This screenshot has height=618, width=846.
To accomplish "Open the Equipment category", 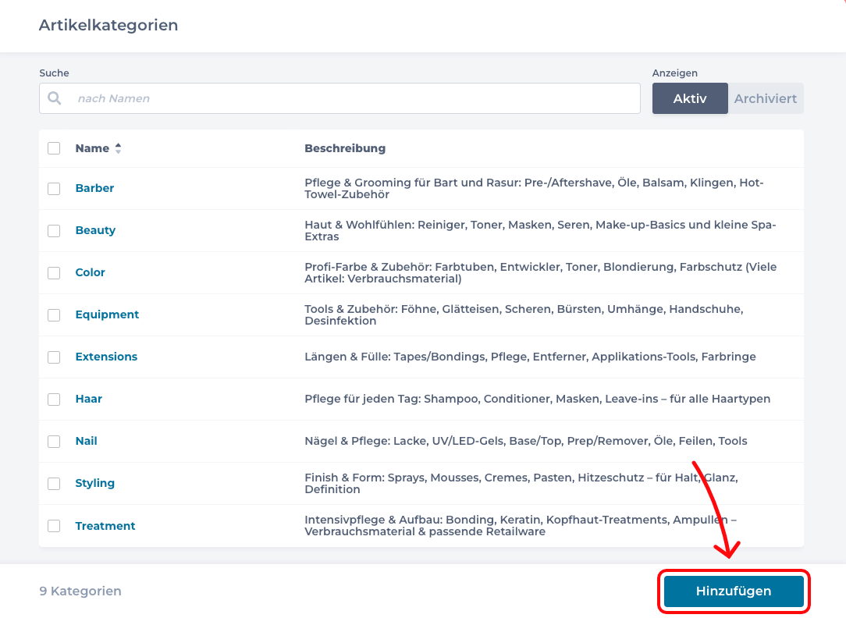I will tap(107, 314).
